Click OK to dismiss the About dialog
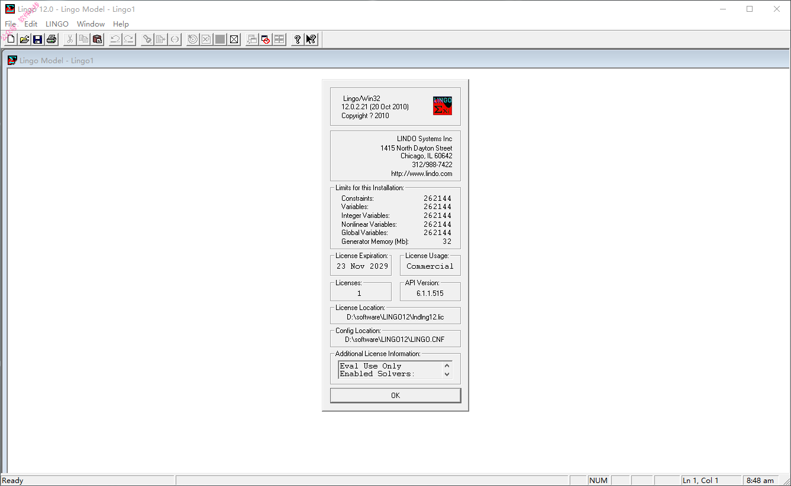Viewport: 791px width, 486px height. pos(395,396)
